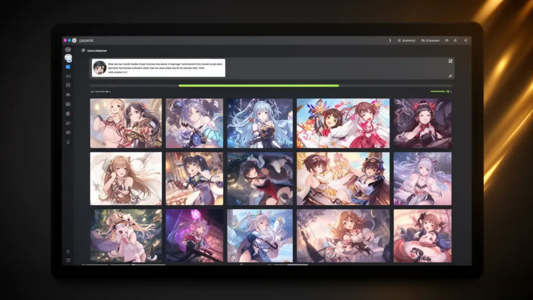This screenshot has width=533, height=300.
Task: Click the pink dot in the title bar
Action: (x=65, y=40)
